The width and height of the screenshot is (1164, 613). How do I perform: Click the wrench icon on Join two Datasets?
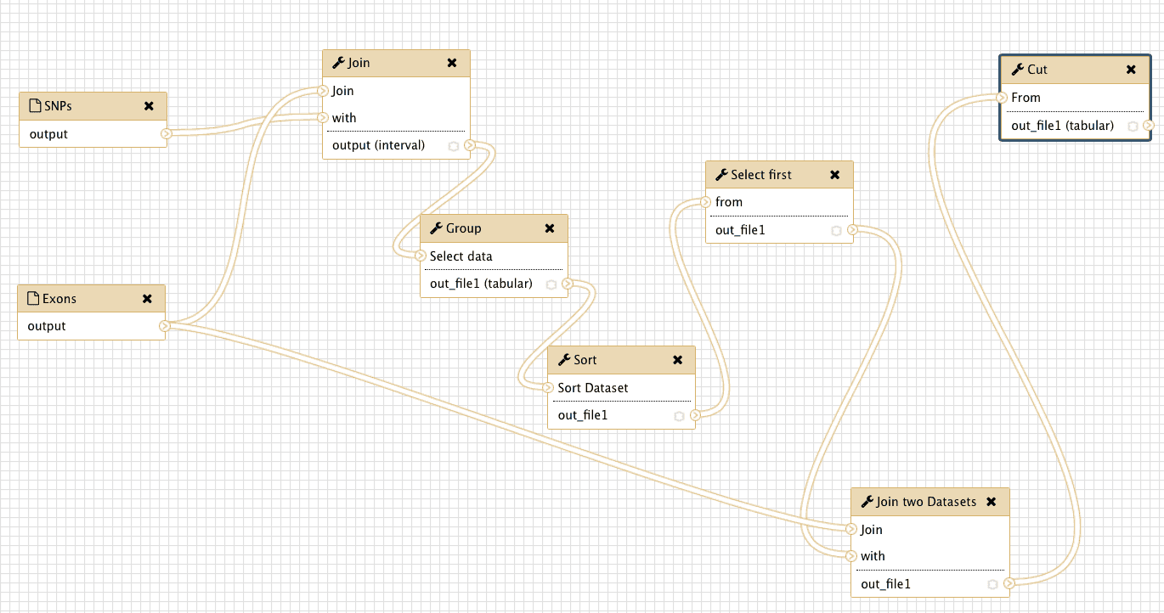point(867,502)
